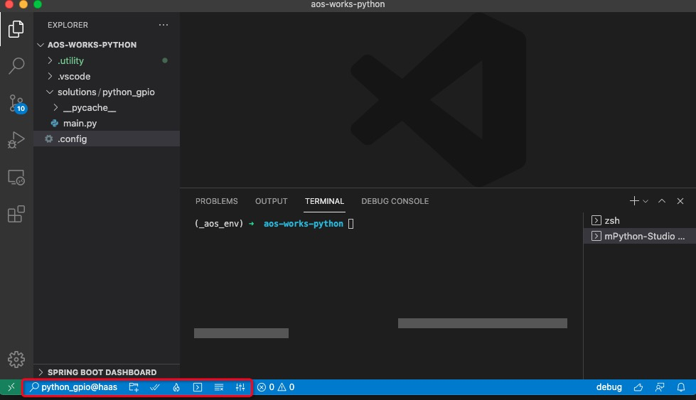This screenshot has width=696, height=400.
Task: Click the serial terminal icon in status bar
Action: point(198,387)
